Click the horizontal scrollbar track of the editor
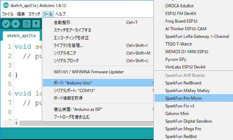The width and height of the screenshot is (233, 140). [x=87, y=123]
